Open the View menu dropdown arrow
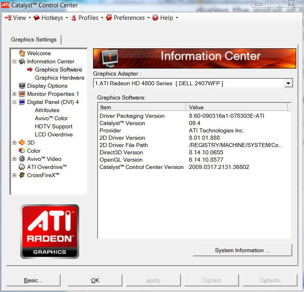 [x=30, y=18]
